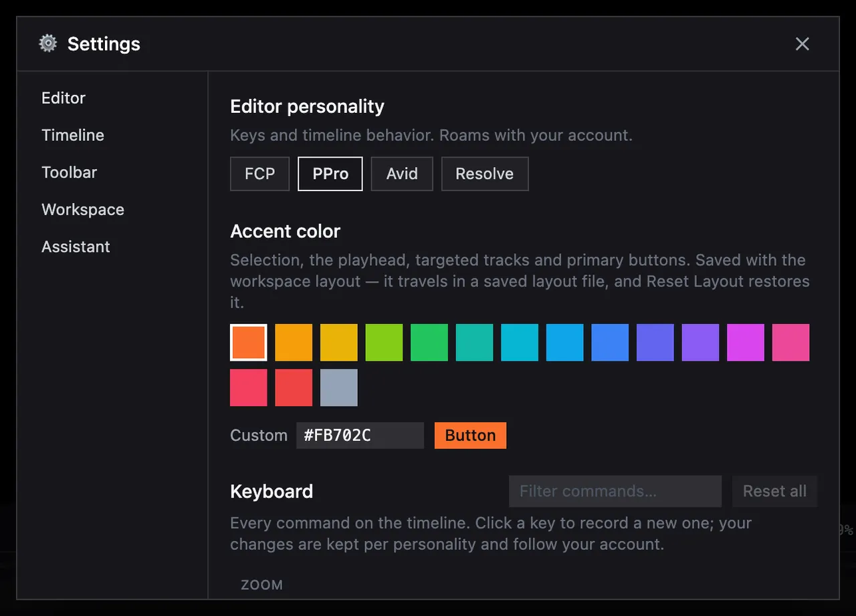
Task: Choose the Resolve editor personality
Action: (485, 174)
